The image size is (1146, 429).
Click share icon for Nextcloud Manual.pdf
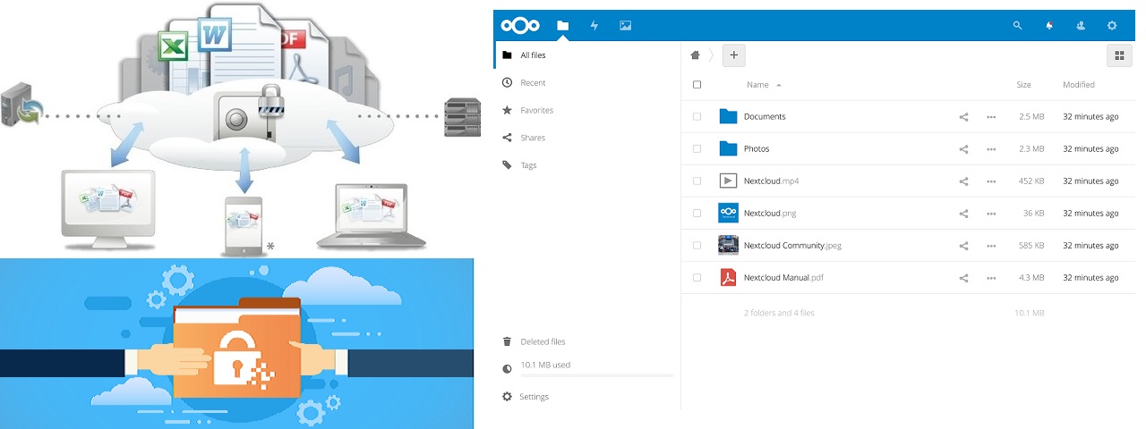click(963, 278)
